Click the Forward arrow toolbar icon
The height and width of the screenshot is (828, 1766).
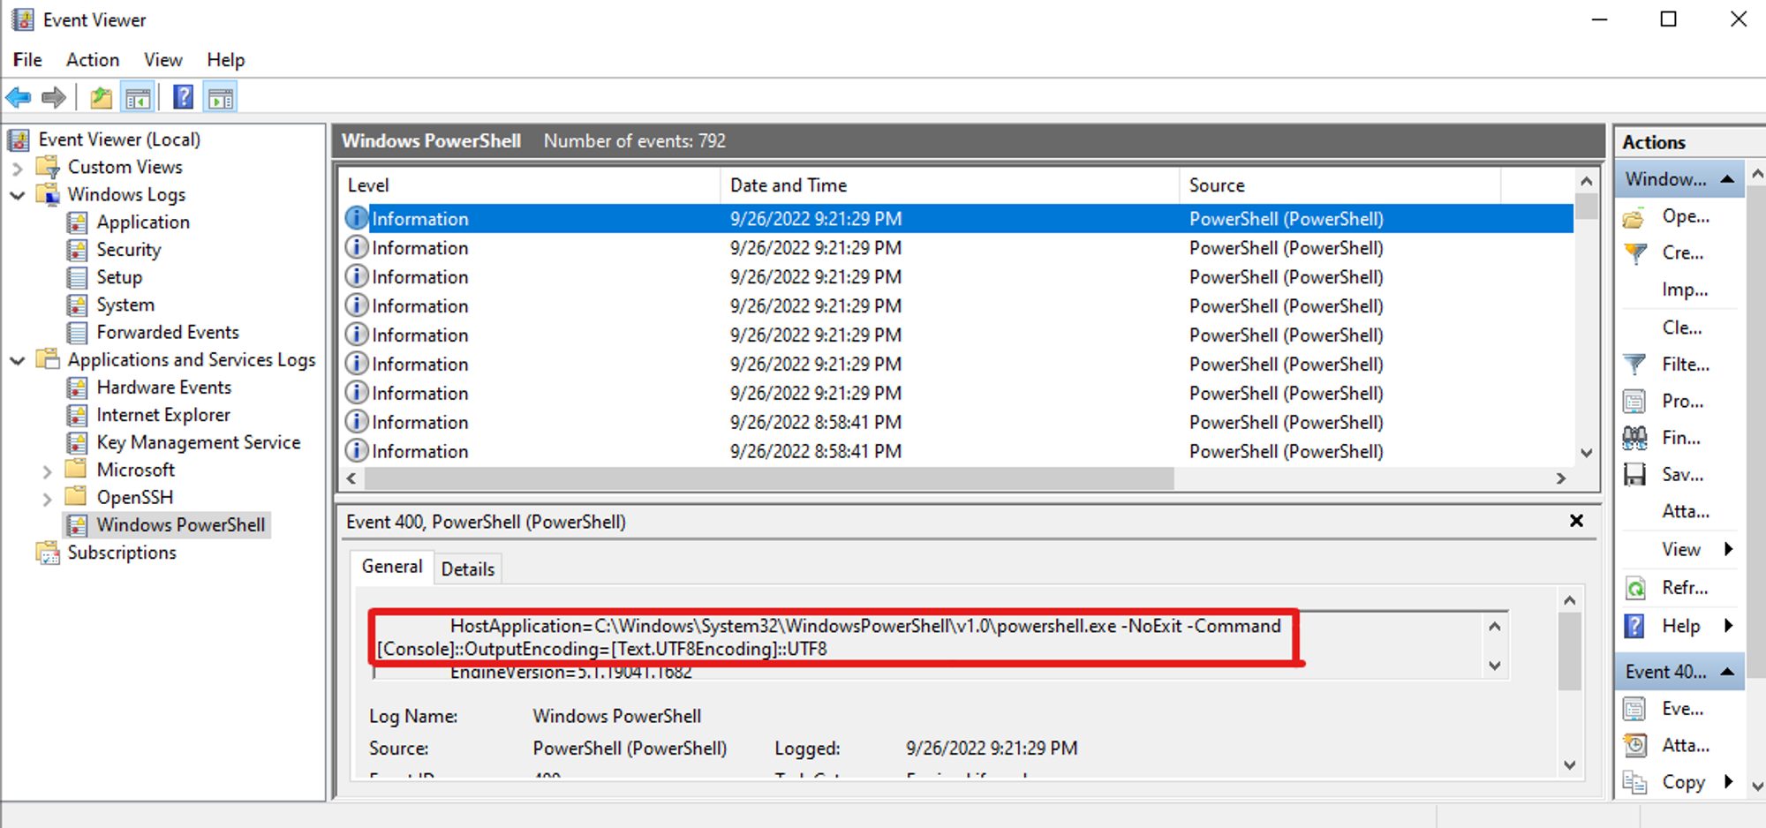tap(54, 98)
